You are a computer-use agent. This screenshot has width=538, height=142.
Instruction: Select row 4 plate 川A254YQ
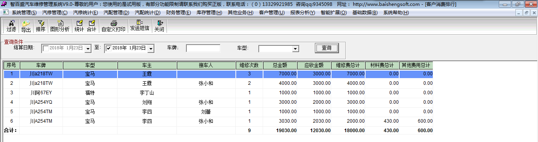pos(41,102)
